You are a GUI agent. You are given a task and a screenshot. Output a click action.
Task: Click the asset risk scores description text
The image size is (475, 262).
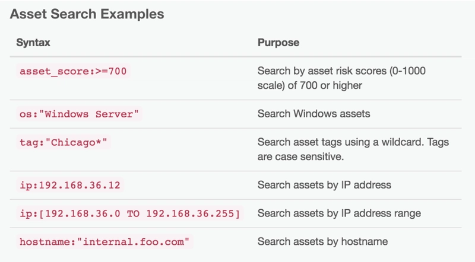(341, 78)
